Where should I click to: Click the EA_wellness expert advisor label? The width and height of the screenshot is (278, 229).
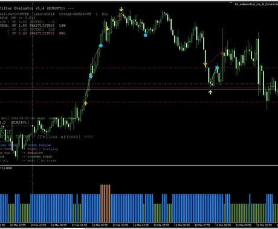(x=256, y=4)
